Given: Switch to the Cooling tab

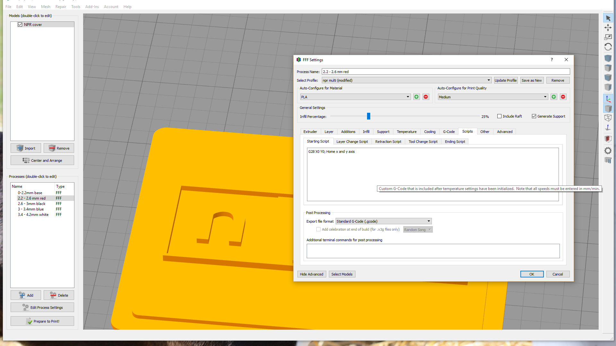Looking at the screenshot, I should (x=429, y=131).
